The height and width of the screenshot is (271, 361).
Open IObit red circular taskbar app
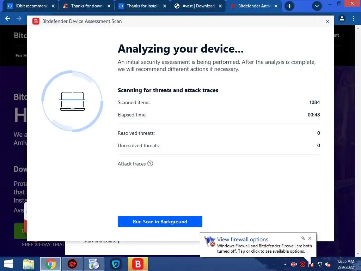[x=72, y=264]
